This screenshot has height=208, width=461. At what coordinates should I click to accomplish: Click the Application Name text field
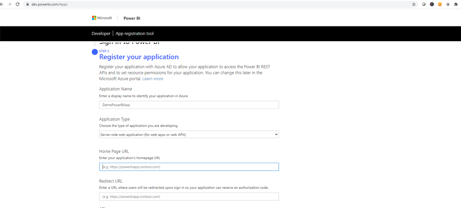point(189,105)
